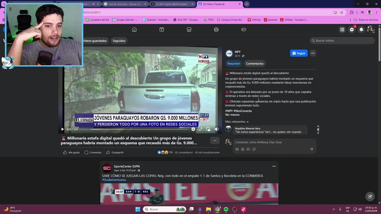
Task: Open SportsCenter ESPN page link
Action: (127, 166)
